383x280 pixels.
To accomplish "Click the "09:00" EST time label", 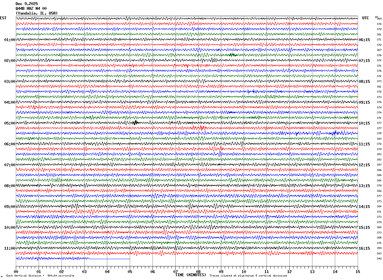I will [x=9, y=207].
